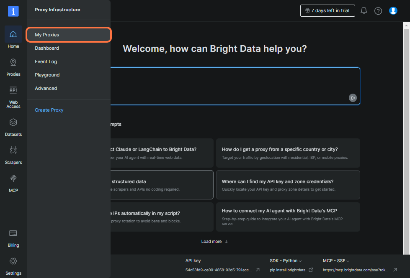Expand the MCP - SSE dropdown
410x278 pixels.
point(336,261)
